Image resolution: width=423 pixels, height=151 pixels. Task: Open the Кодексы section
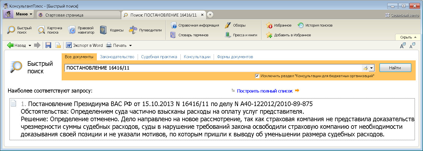click(111, 30)
